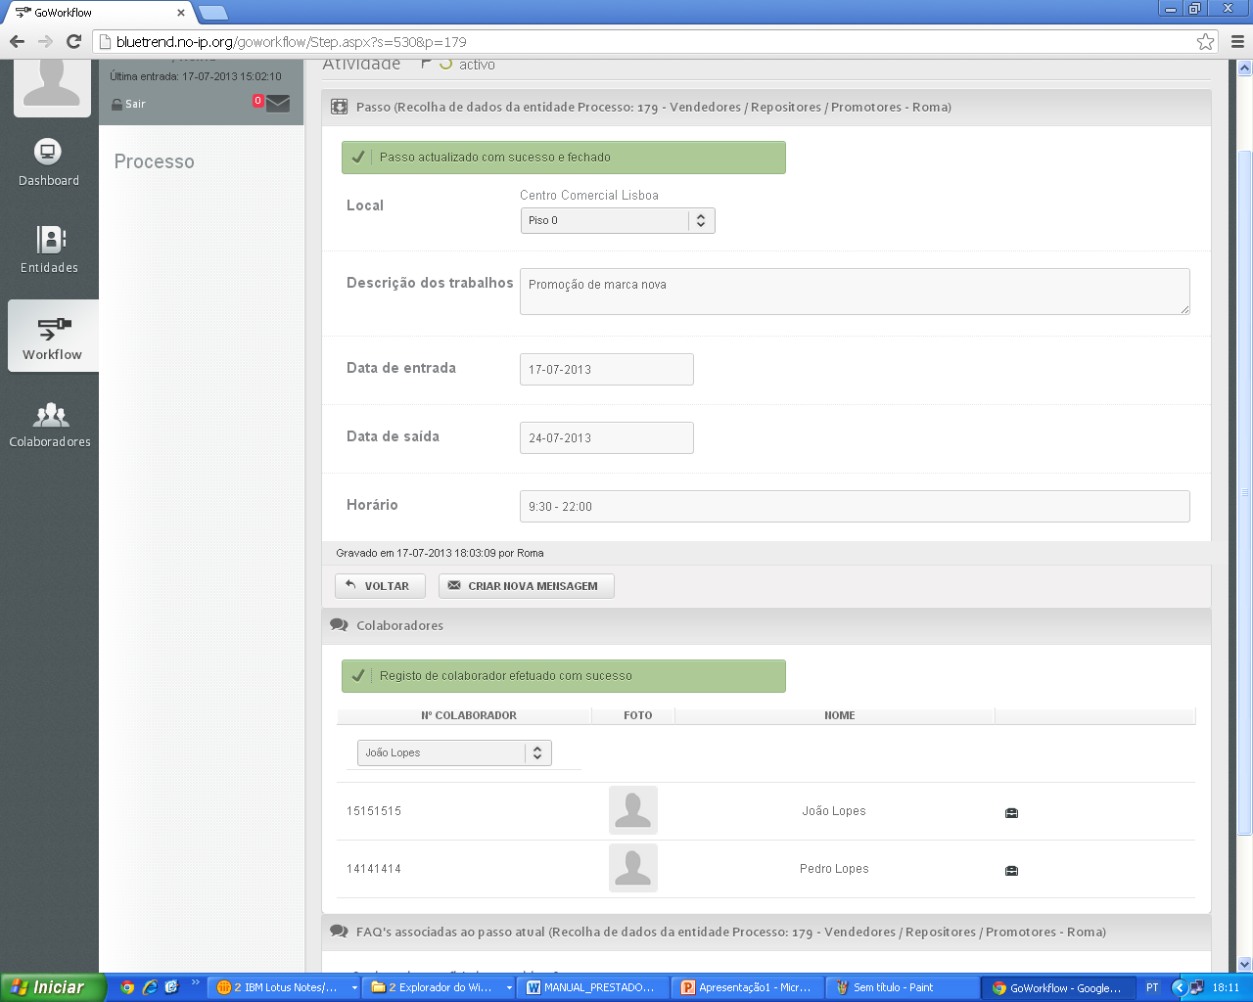The width and height of the screenshot is (1253, 1002).
Task: Click the Colaboradores panel header icon
Action: tap(339, 625)
